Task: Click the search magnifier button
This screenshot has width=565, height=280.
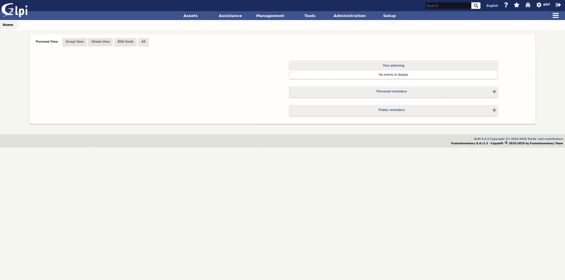Action: pos(475,6)
